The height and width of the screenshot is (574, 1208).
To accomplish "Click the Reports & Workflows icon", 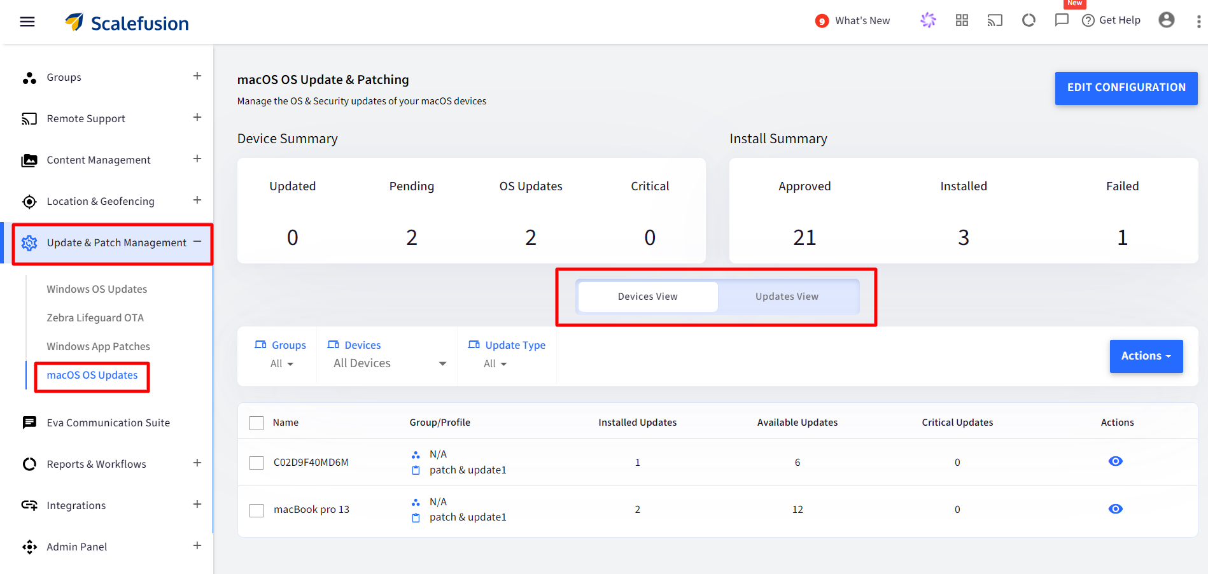I will click(x=29, y=464).
